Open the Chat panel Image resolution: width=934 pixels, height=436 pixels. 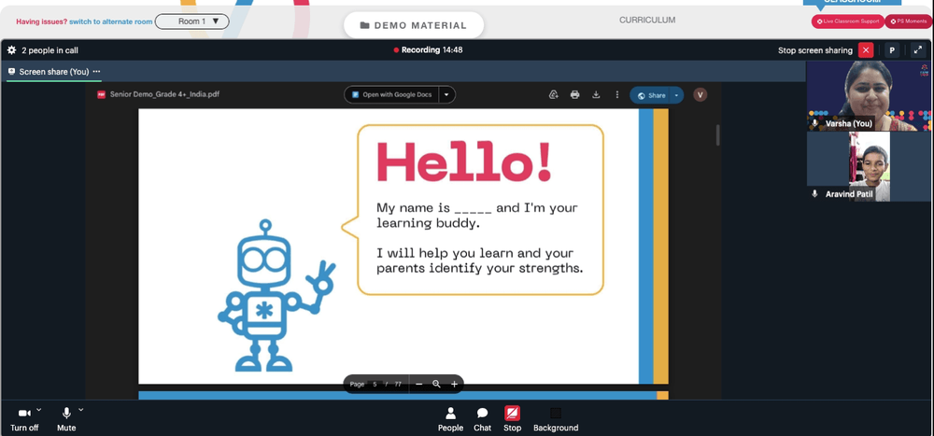tap(483, 419)
